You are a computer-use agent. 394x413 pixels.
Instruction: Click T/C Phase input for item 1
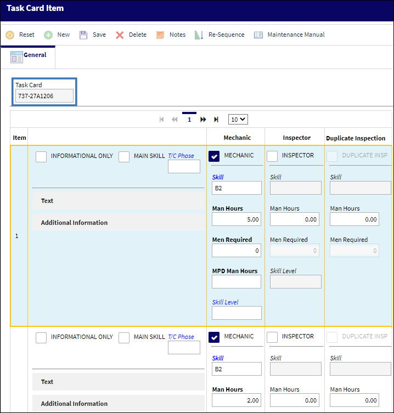pos(184,167)
